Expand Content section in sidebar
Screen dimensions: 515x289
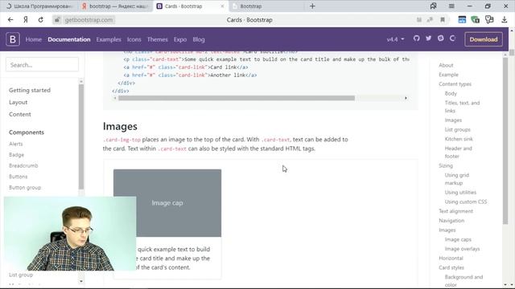click(19, 114)
